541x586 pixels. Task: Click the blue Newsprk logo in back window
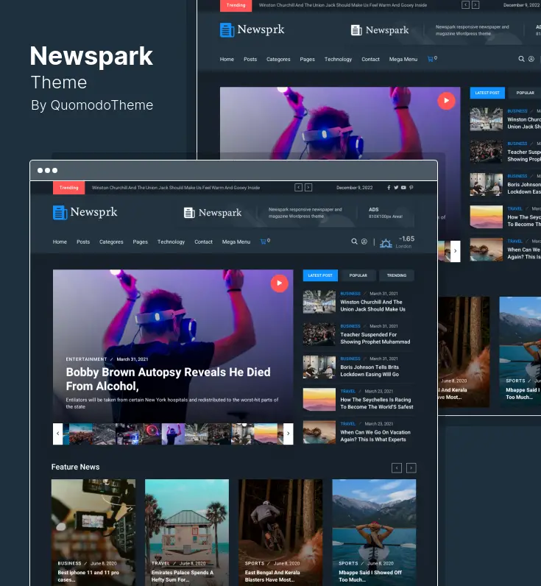[252, 30]
